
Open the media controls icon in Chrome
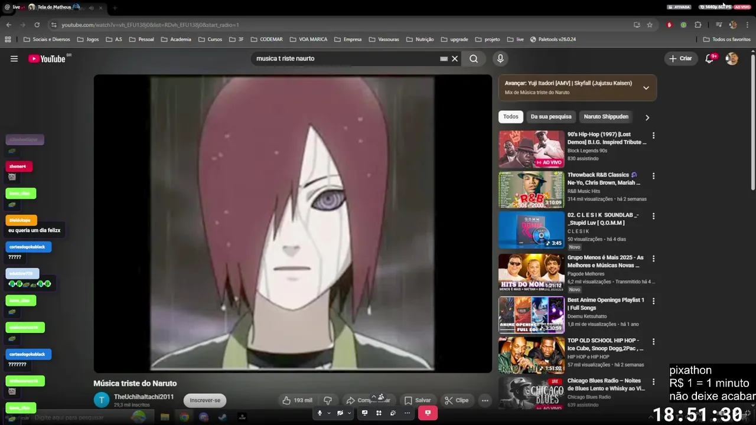719,25
